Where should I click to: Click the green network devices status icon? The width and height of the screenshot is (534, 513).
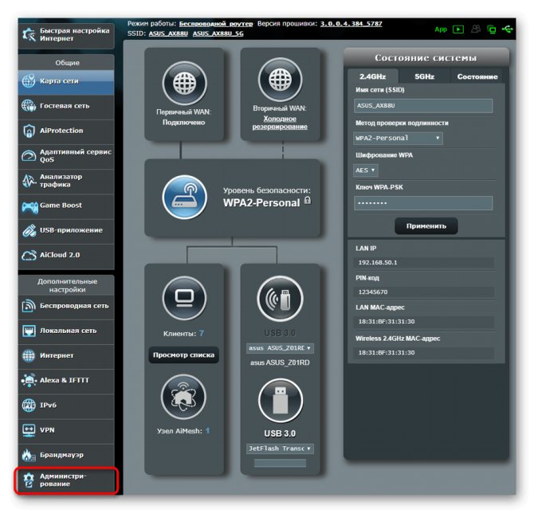pyautogui.click(x=491, y=29)
